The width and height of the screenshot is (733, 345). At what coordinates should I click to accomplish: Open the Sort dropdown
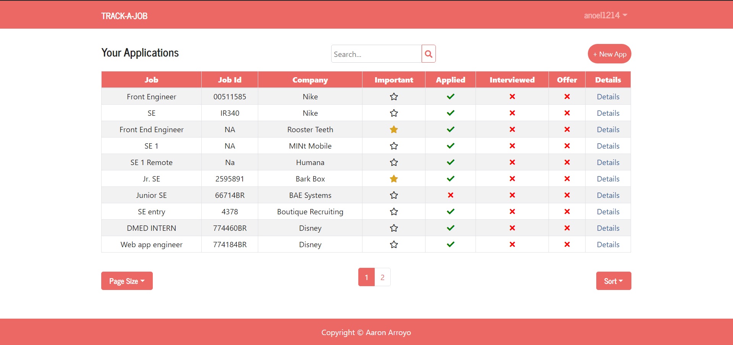point(613,281)
